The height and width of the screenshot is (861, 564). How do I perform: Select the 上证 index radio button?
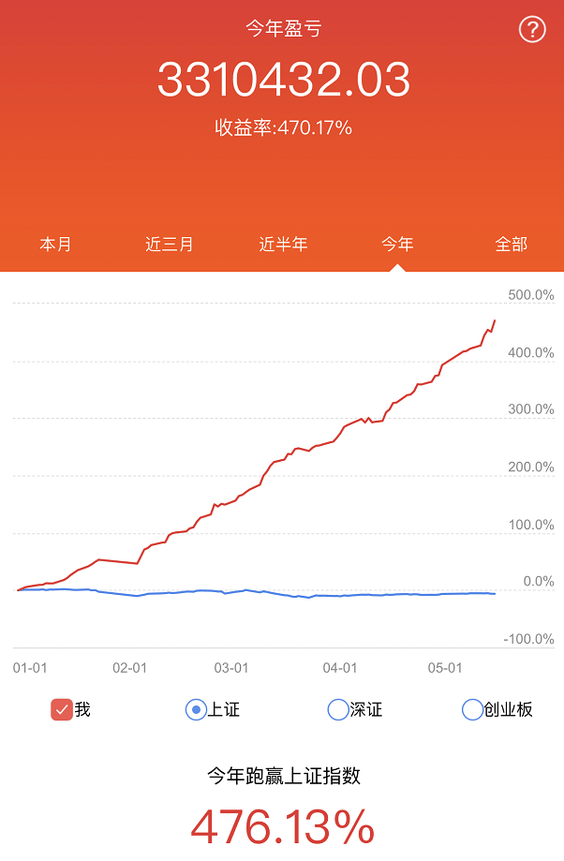click(196, 709)
